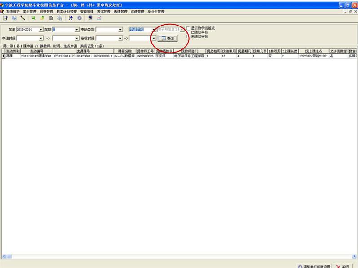Click the black pencil icon in toolbar

coord(22,18)
